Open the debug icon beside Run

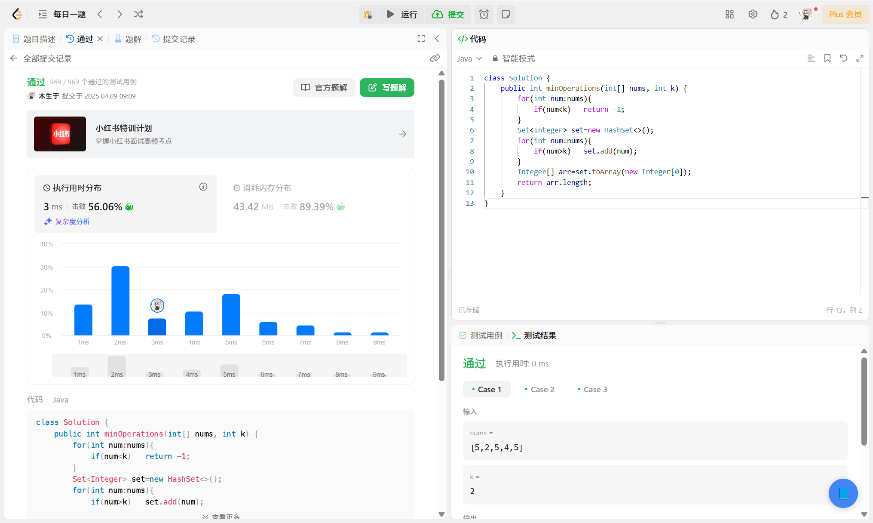coord(368,15)
